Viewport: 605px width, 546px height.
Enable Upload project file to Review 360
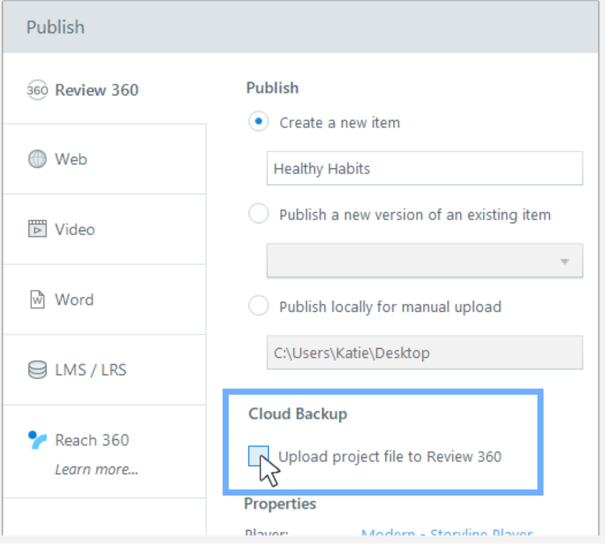[x=258, y=456]
